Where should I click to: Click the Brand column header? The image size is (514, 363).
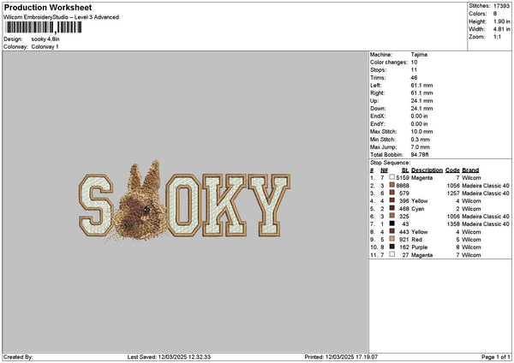(x=470, y=170)
